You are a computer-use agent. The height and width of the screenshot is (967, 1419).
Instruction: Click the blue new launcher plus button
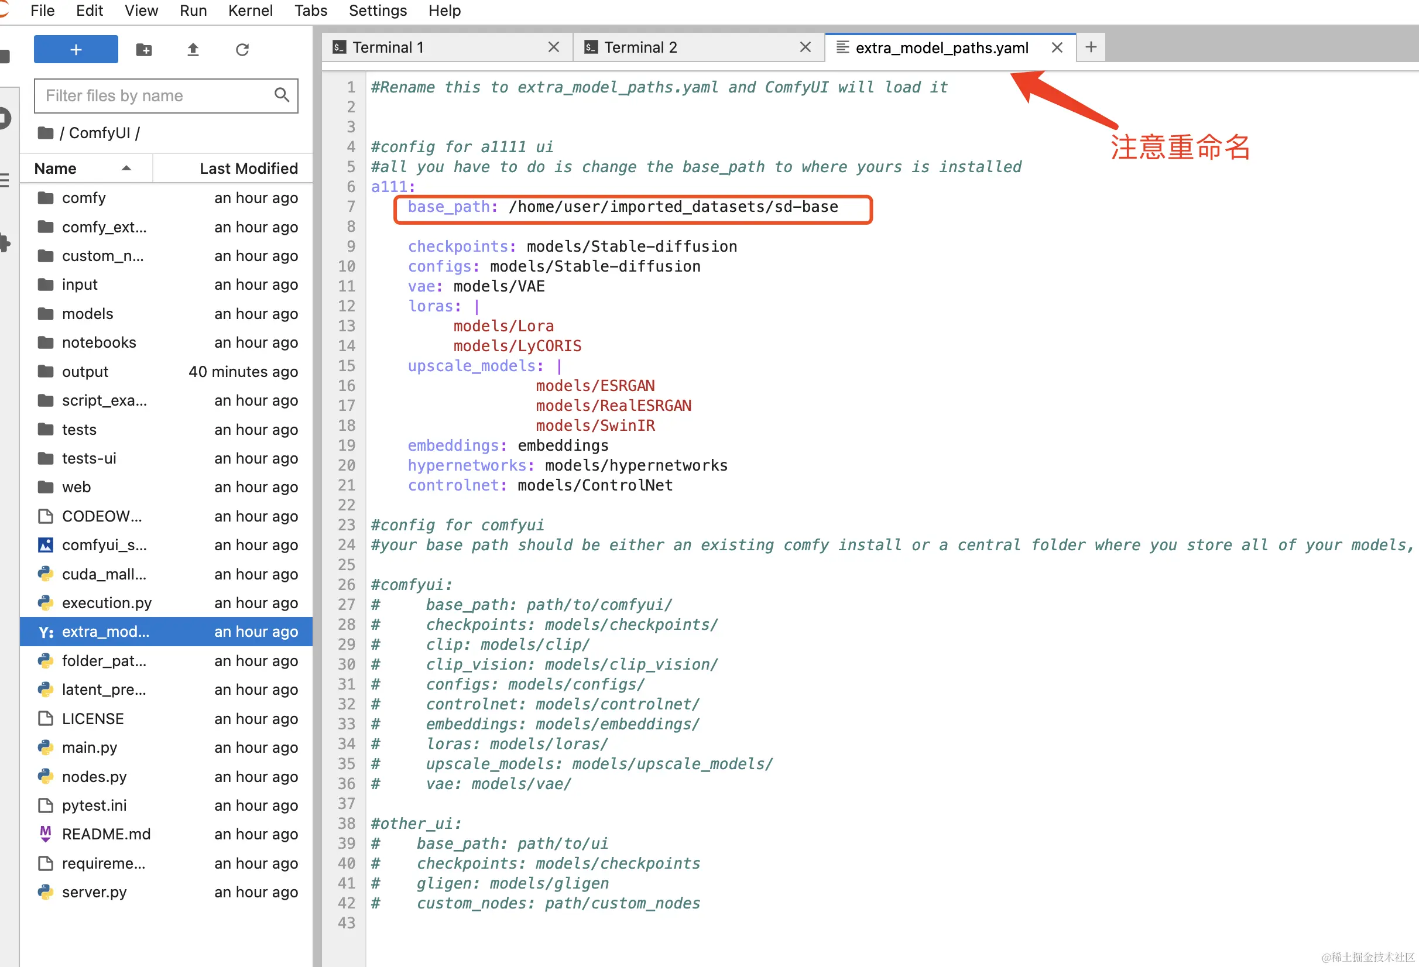(76, 49)
